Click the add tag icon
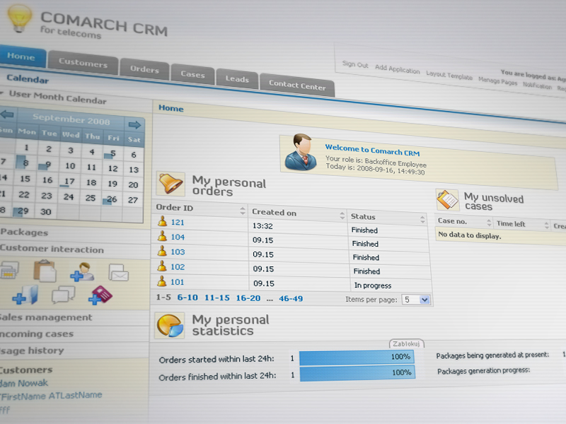 [100, 295]
